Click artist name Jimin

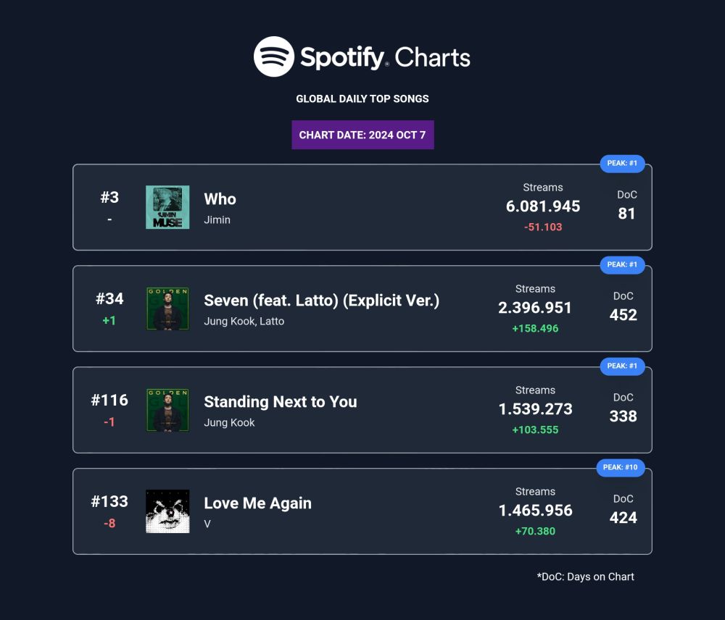point(217,220)
